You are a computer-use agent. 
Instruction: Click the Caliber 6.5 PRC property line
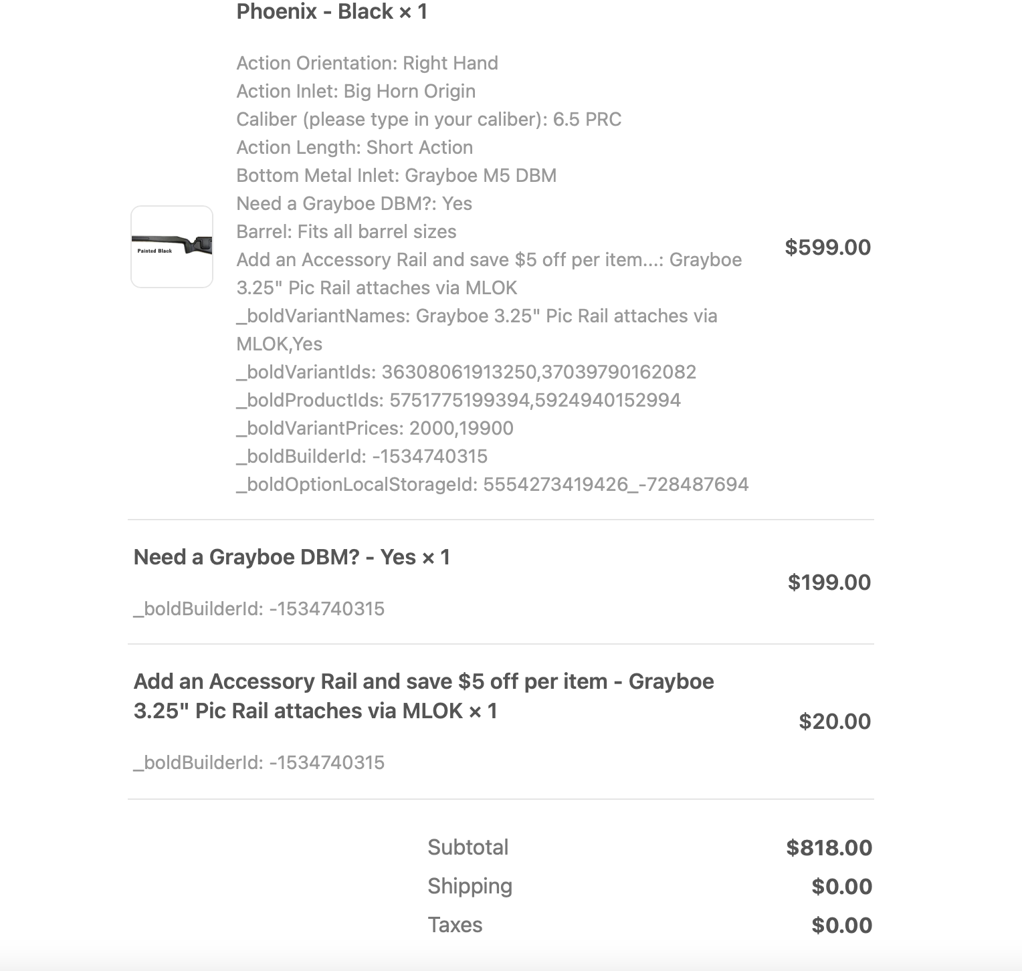pos(429,120)
